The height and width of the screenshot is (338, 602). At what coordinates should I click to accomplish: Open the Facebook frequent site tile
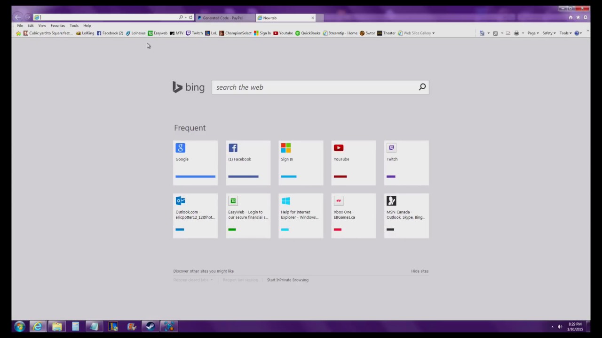[248, 162]
